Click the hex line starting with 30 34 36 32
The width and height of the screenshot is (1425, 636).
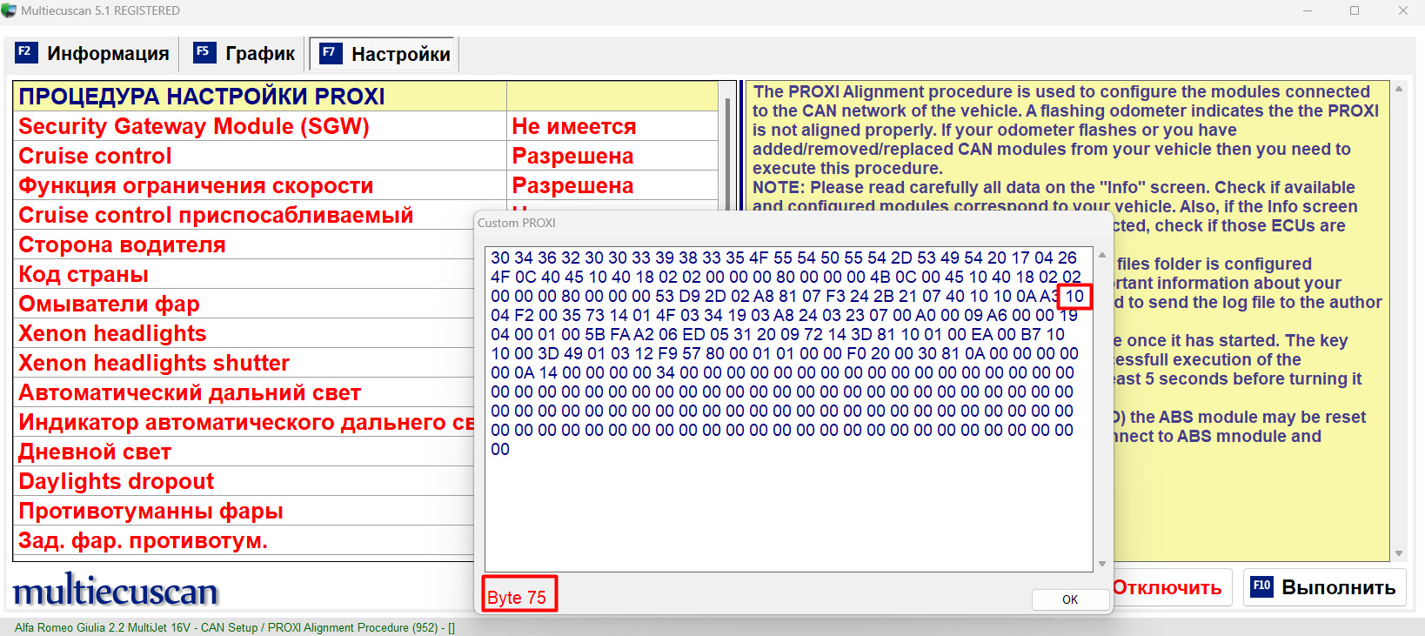[x=784, y=258]
